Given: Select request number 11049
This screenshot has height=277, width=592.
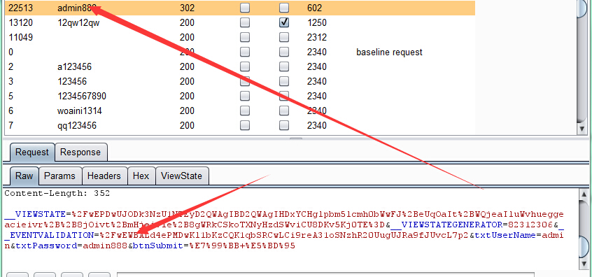Looking at the screenshot, I should [20, 37].
